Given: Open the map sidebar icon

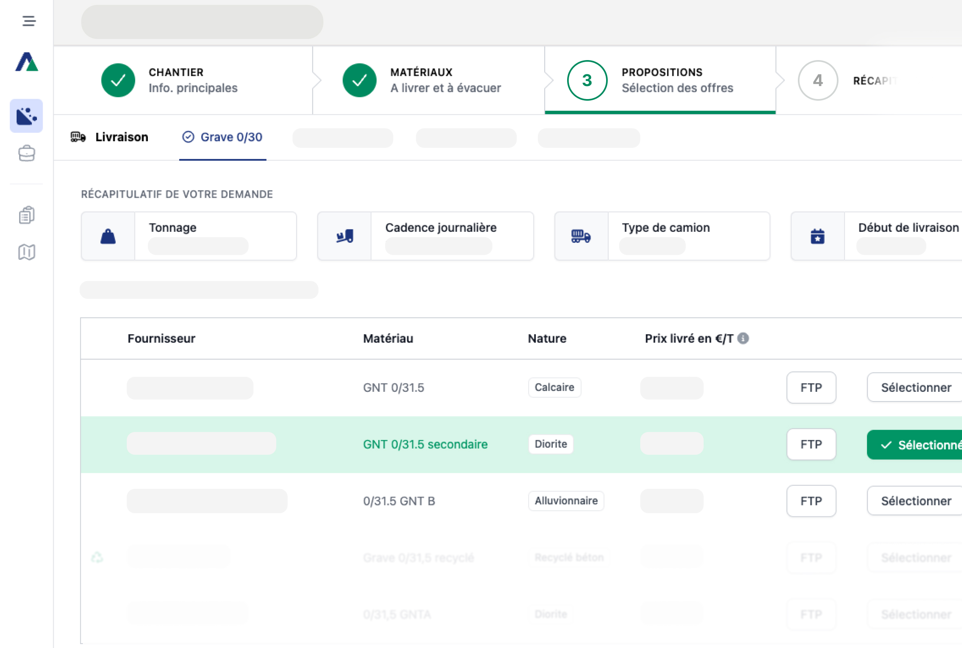Looking at the screenshot, I should point(26,252).
